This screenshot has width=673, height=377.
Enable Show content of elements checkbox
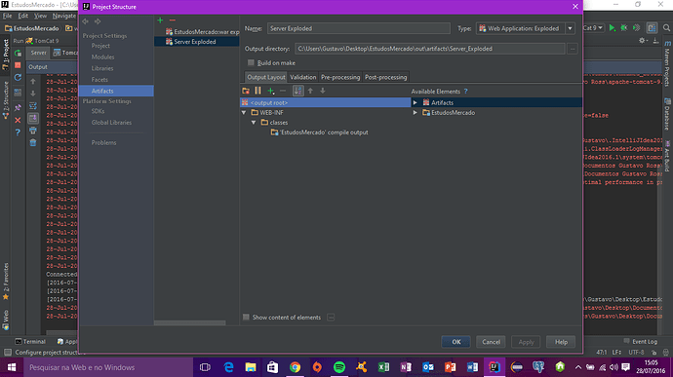coord(246,318)
